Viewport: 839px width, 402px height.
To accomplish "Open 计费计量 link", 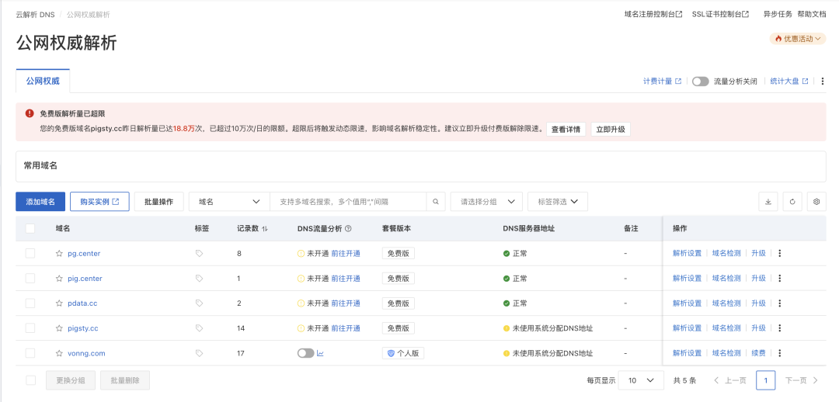I will tap(662, 81).
